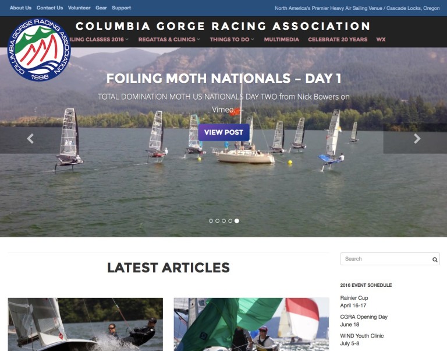
Task: Open the dinghy sailing article thumbnail
Action: tap(86, 324)
